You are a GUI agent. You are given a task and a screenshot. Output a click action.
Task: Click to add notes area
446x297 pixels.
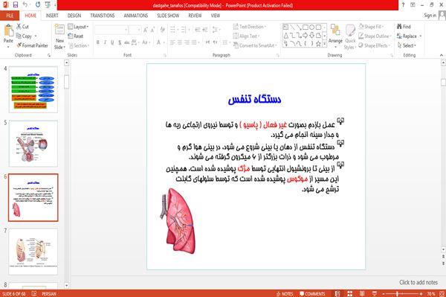point(418,282)
